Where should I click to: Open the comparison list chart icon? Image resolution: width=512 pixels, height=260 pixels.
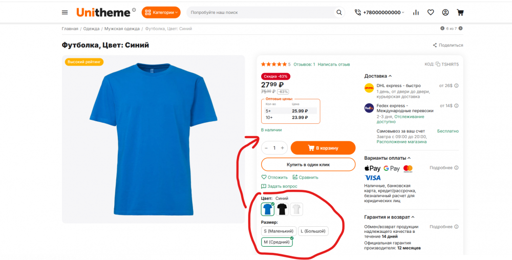point(416,12)
